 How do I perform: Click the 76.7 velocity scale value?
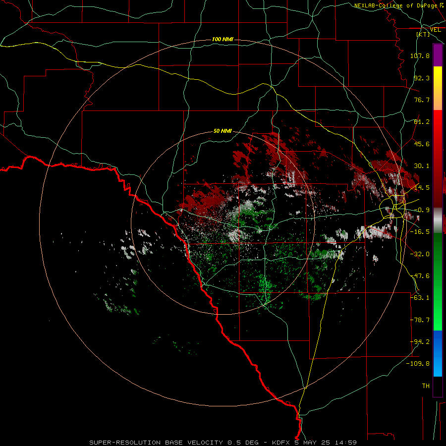point(422,100)
